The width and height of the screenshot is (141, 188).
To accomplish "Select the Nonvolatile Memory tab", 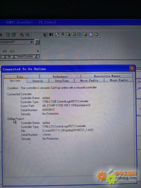I will (107, 76).
